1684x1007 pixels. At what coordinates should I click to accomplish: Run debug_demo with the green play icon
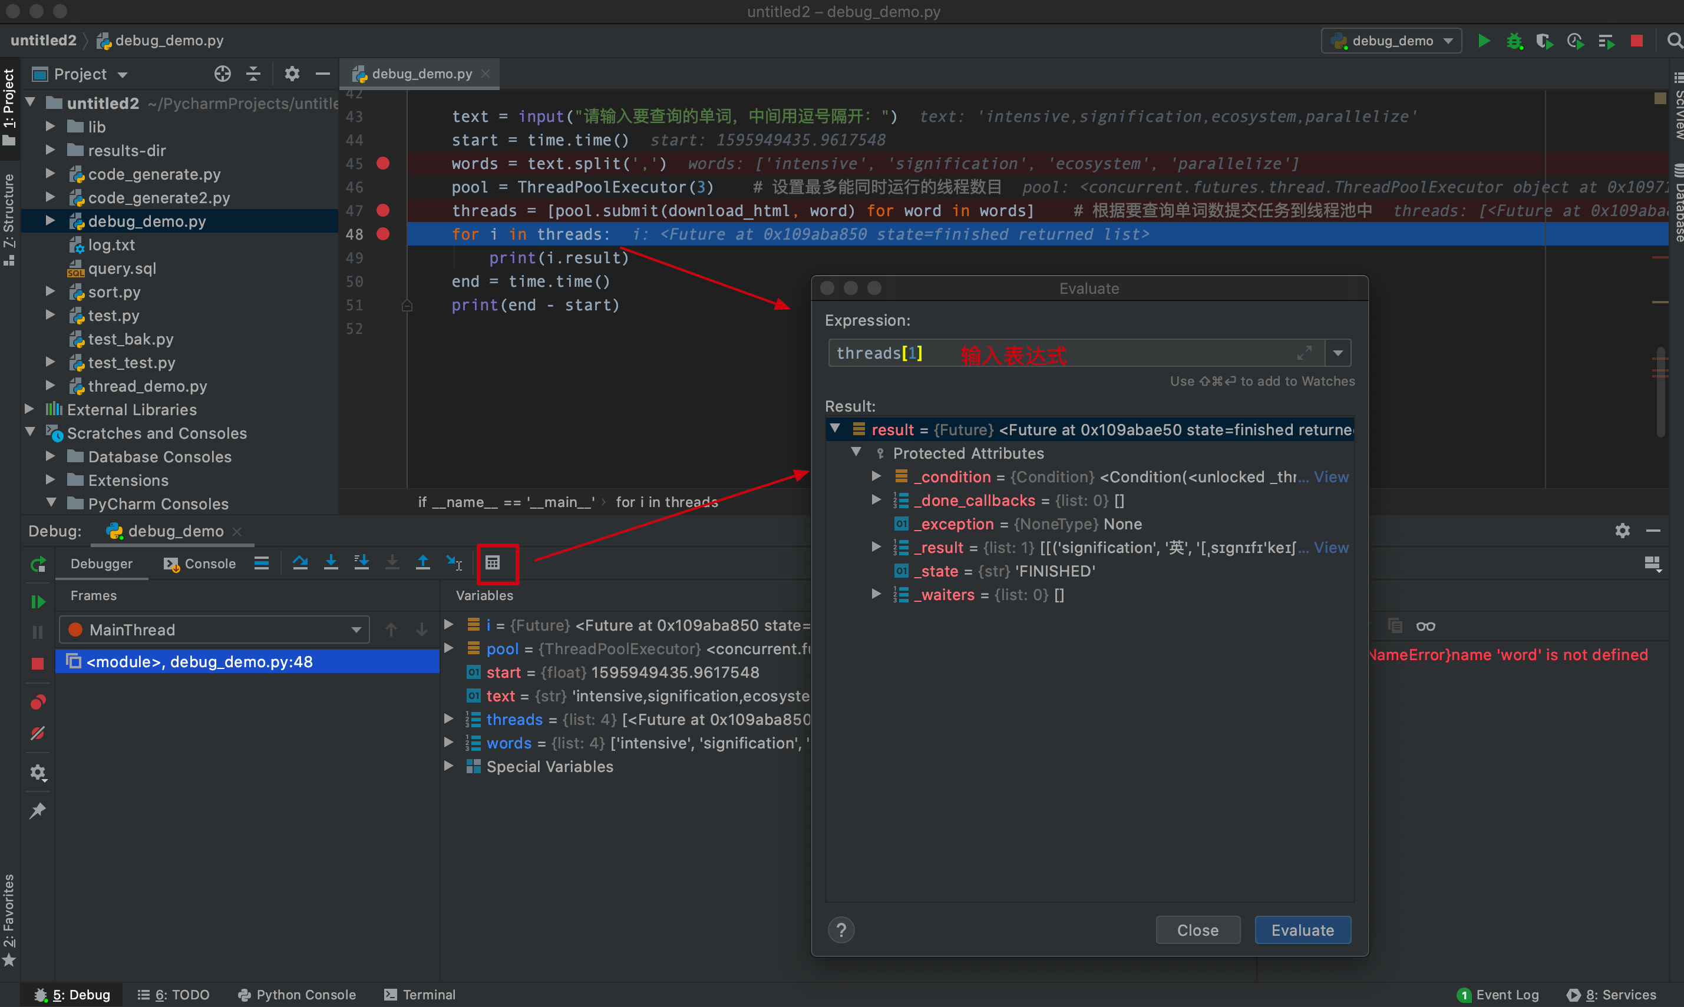click(x=1484, y=41)
